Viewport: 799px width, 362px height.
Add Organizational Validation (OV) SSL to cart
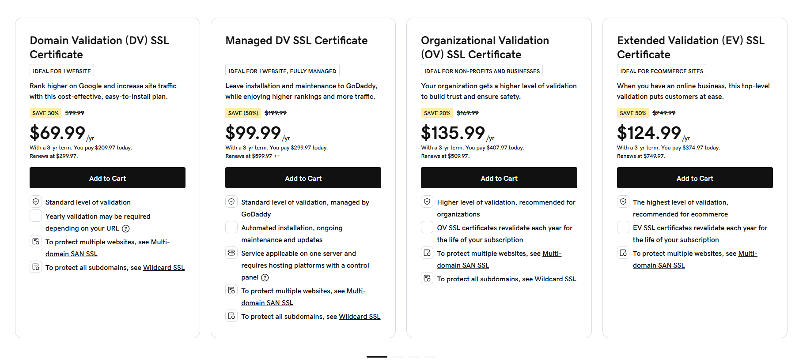point(499,178)
